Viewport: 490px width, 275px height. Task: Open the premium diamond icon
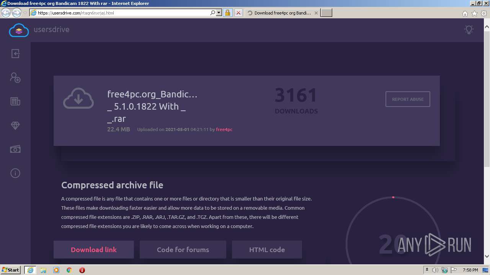point(15,126)
